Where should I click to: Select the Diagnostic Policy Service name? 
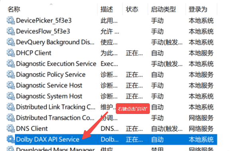coord(51,75)
